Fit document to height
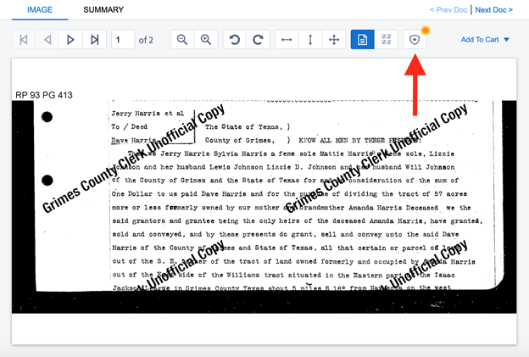This screenshot has width=529, height=357. coord(310,40)
